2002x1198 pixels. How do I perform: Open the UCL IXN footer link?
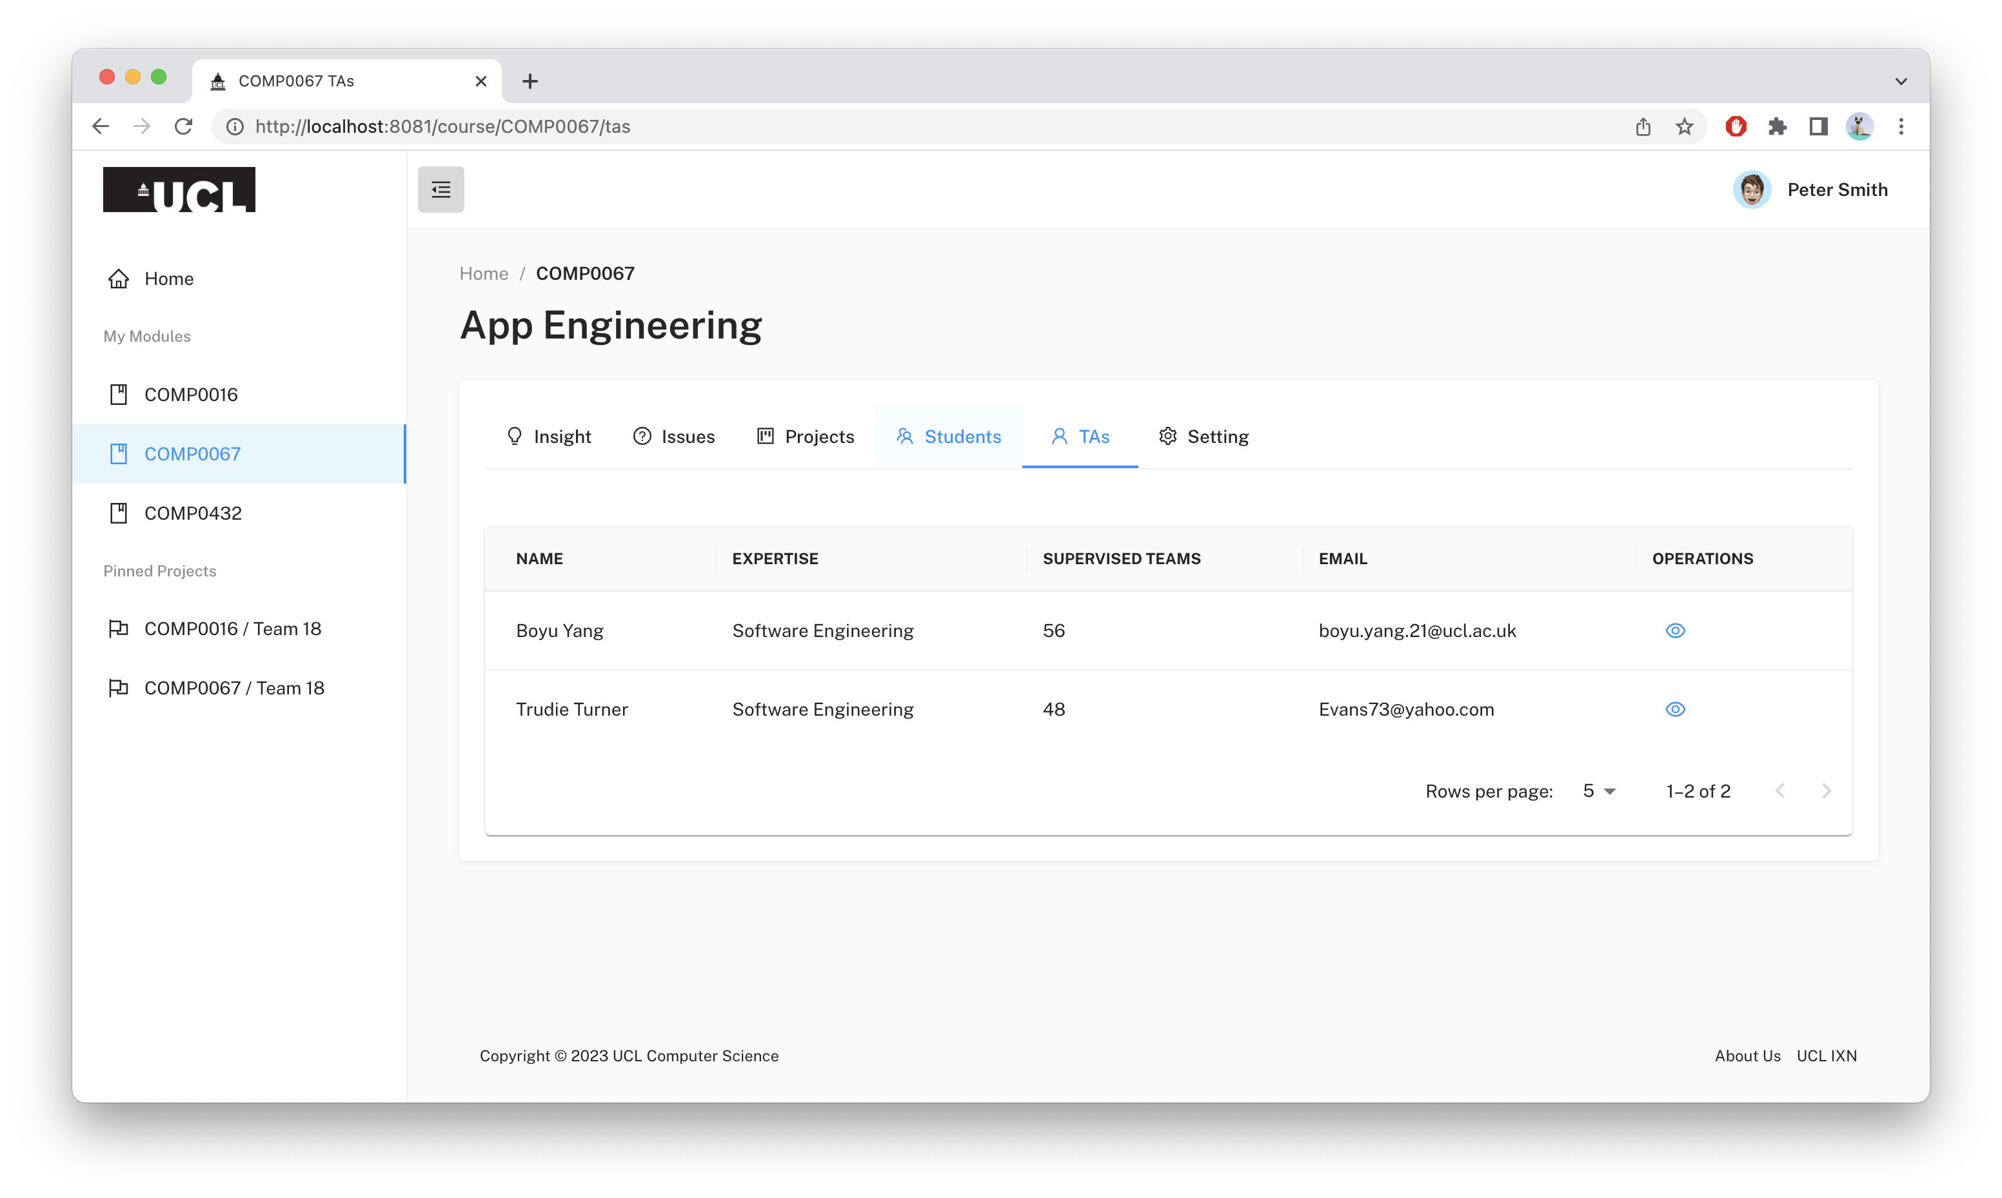[1827, 1056]
